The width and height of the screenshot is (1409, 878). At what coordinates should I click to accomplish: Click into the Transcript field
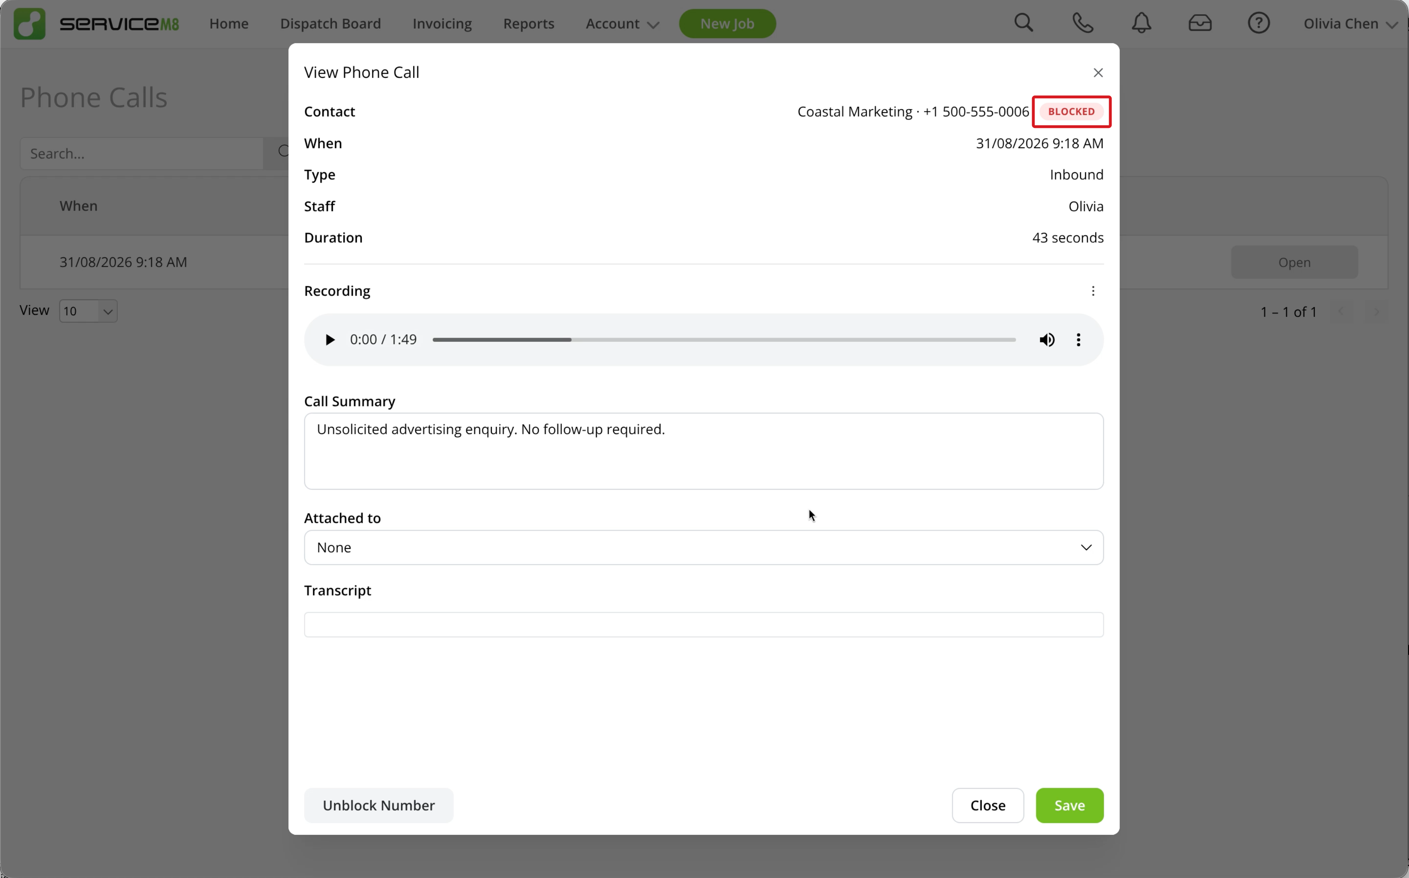(704, 625)
